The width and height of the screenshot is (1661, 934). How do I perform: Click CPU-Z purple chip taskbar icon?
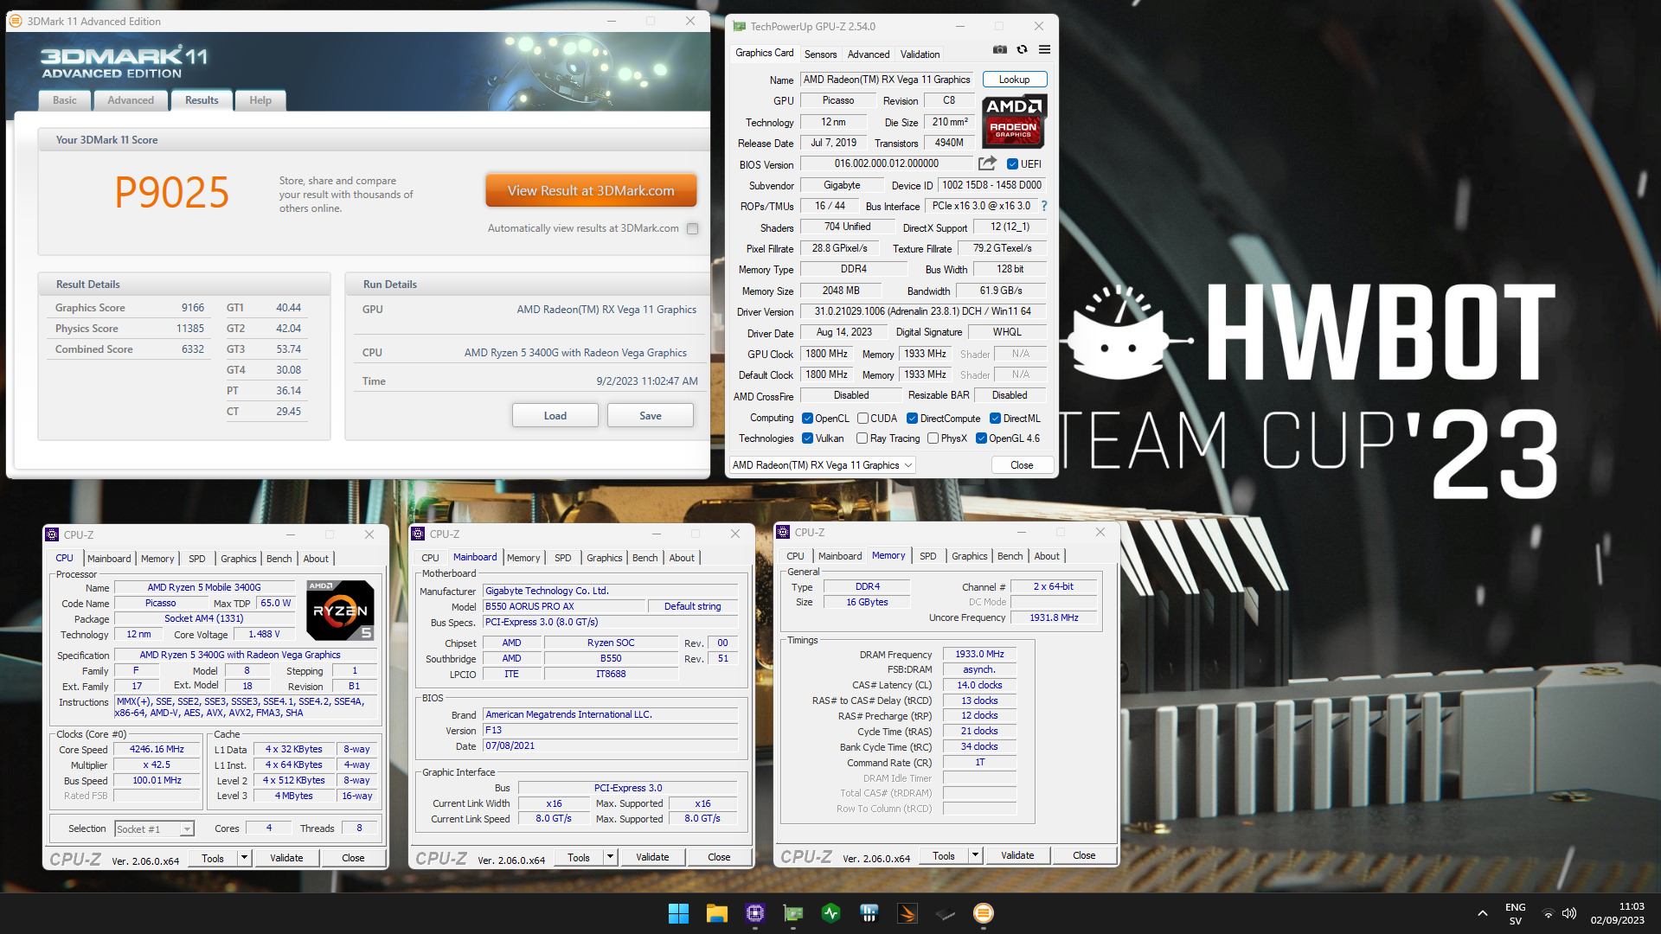[x=754, y=913]
